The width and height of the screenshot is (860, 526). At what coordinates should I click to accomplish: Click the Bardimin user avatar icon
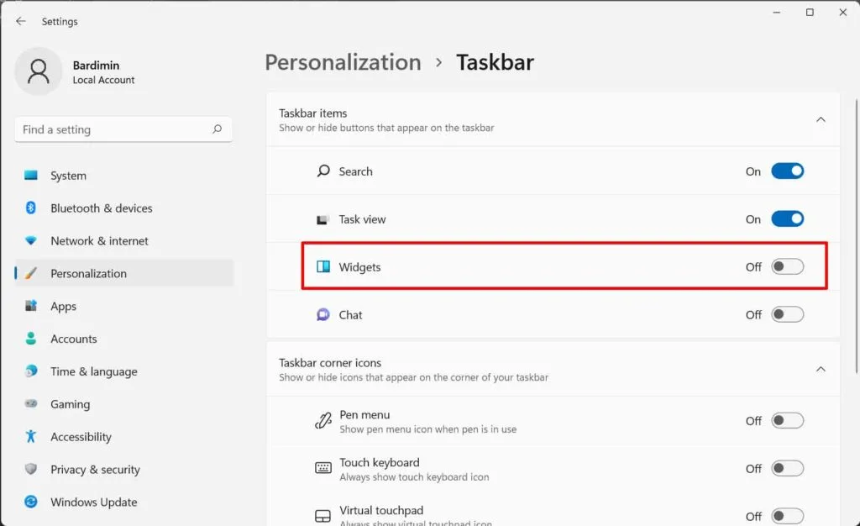[39, 71]
